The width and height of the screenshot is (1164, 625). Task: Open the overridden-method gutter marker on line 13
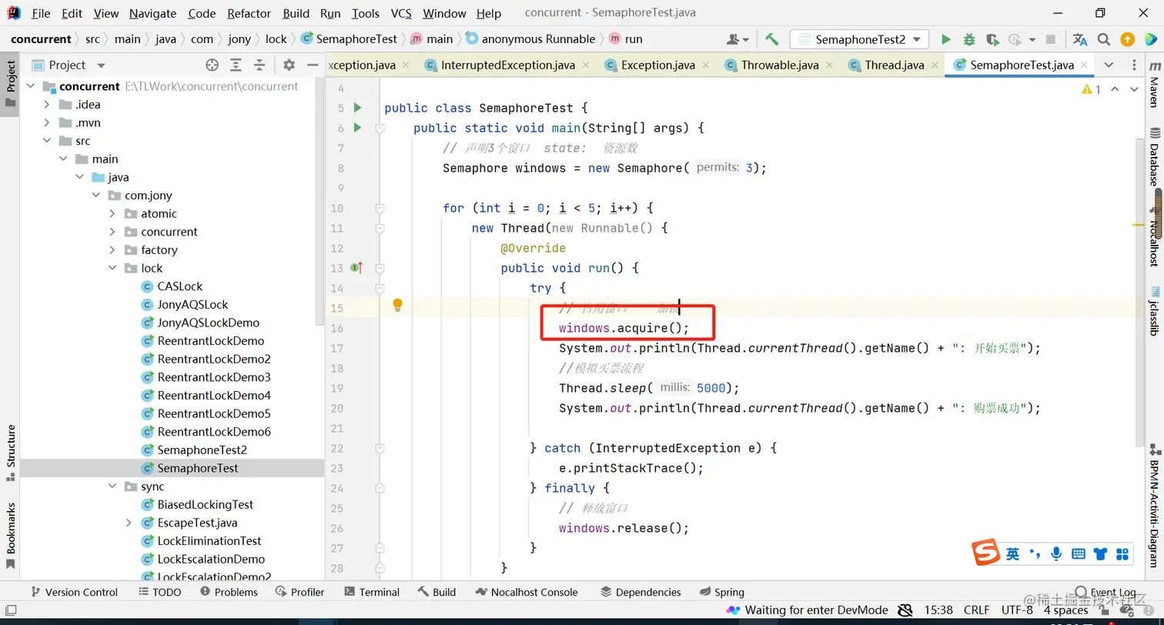click(356, 268)
